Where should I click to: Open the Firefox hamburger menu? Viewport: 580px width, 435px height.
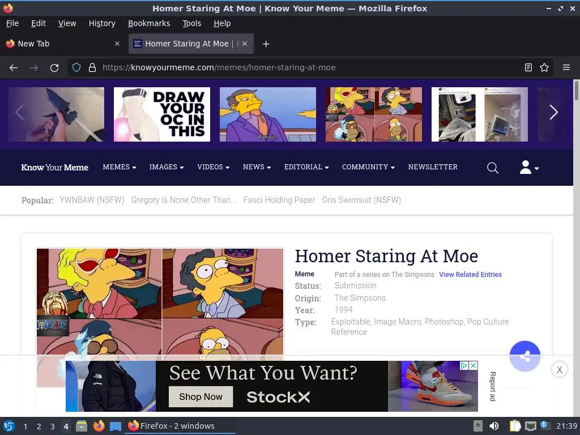pos(566,68)
